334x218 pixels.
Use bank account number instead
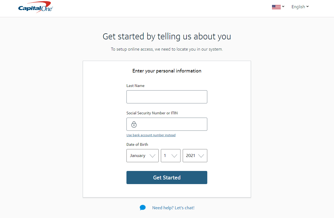click(x=151, y=135)
